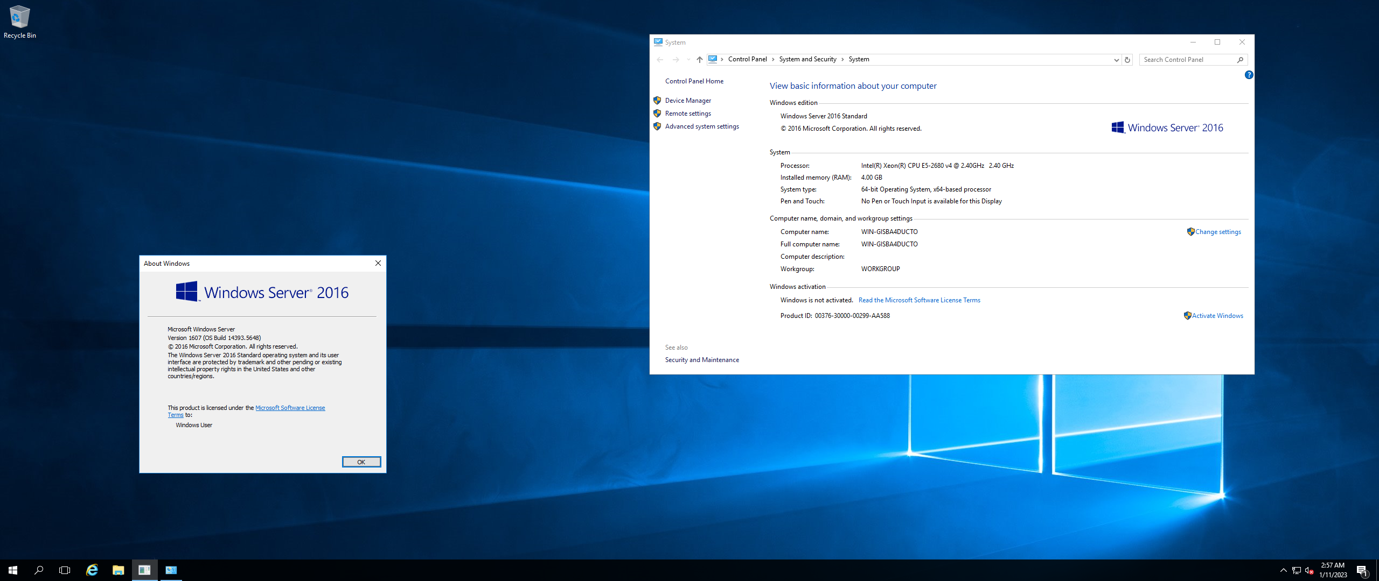Click the network status tray icon
Screen dimensions: 1379x581
click(x=1297, y=570)
